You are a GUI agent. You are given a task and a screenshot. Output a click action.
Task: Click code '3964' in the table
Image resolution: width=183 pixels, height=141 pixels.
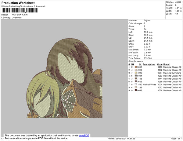click(x=160, y=73)
